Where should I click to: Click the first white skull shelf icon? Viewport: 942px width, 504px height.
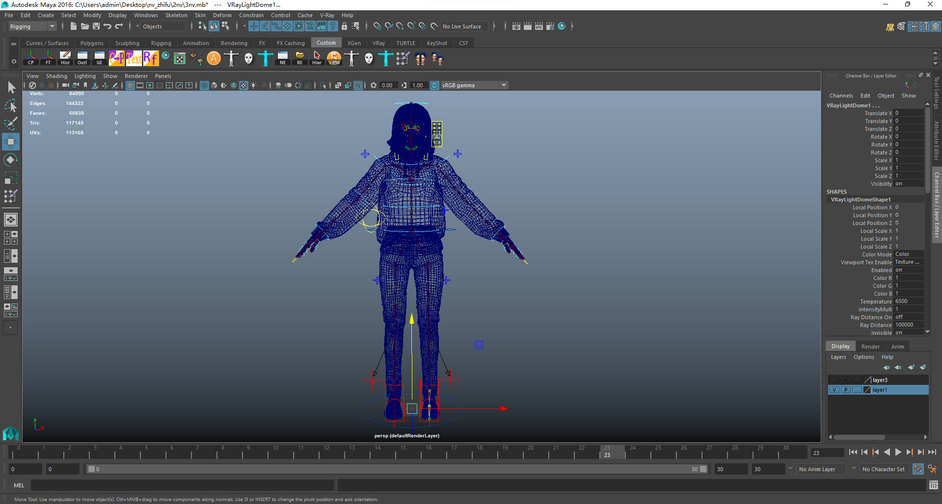[248, 58]
